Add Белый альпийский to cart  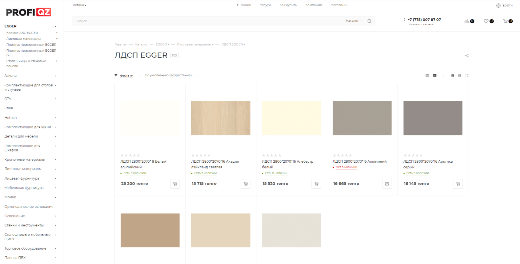pyautogui.click(x=175, y=184)
